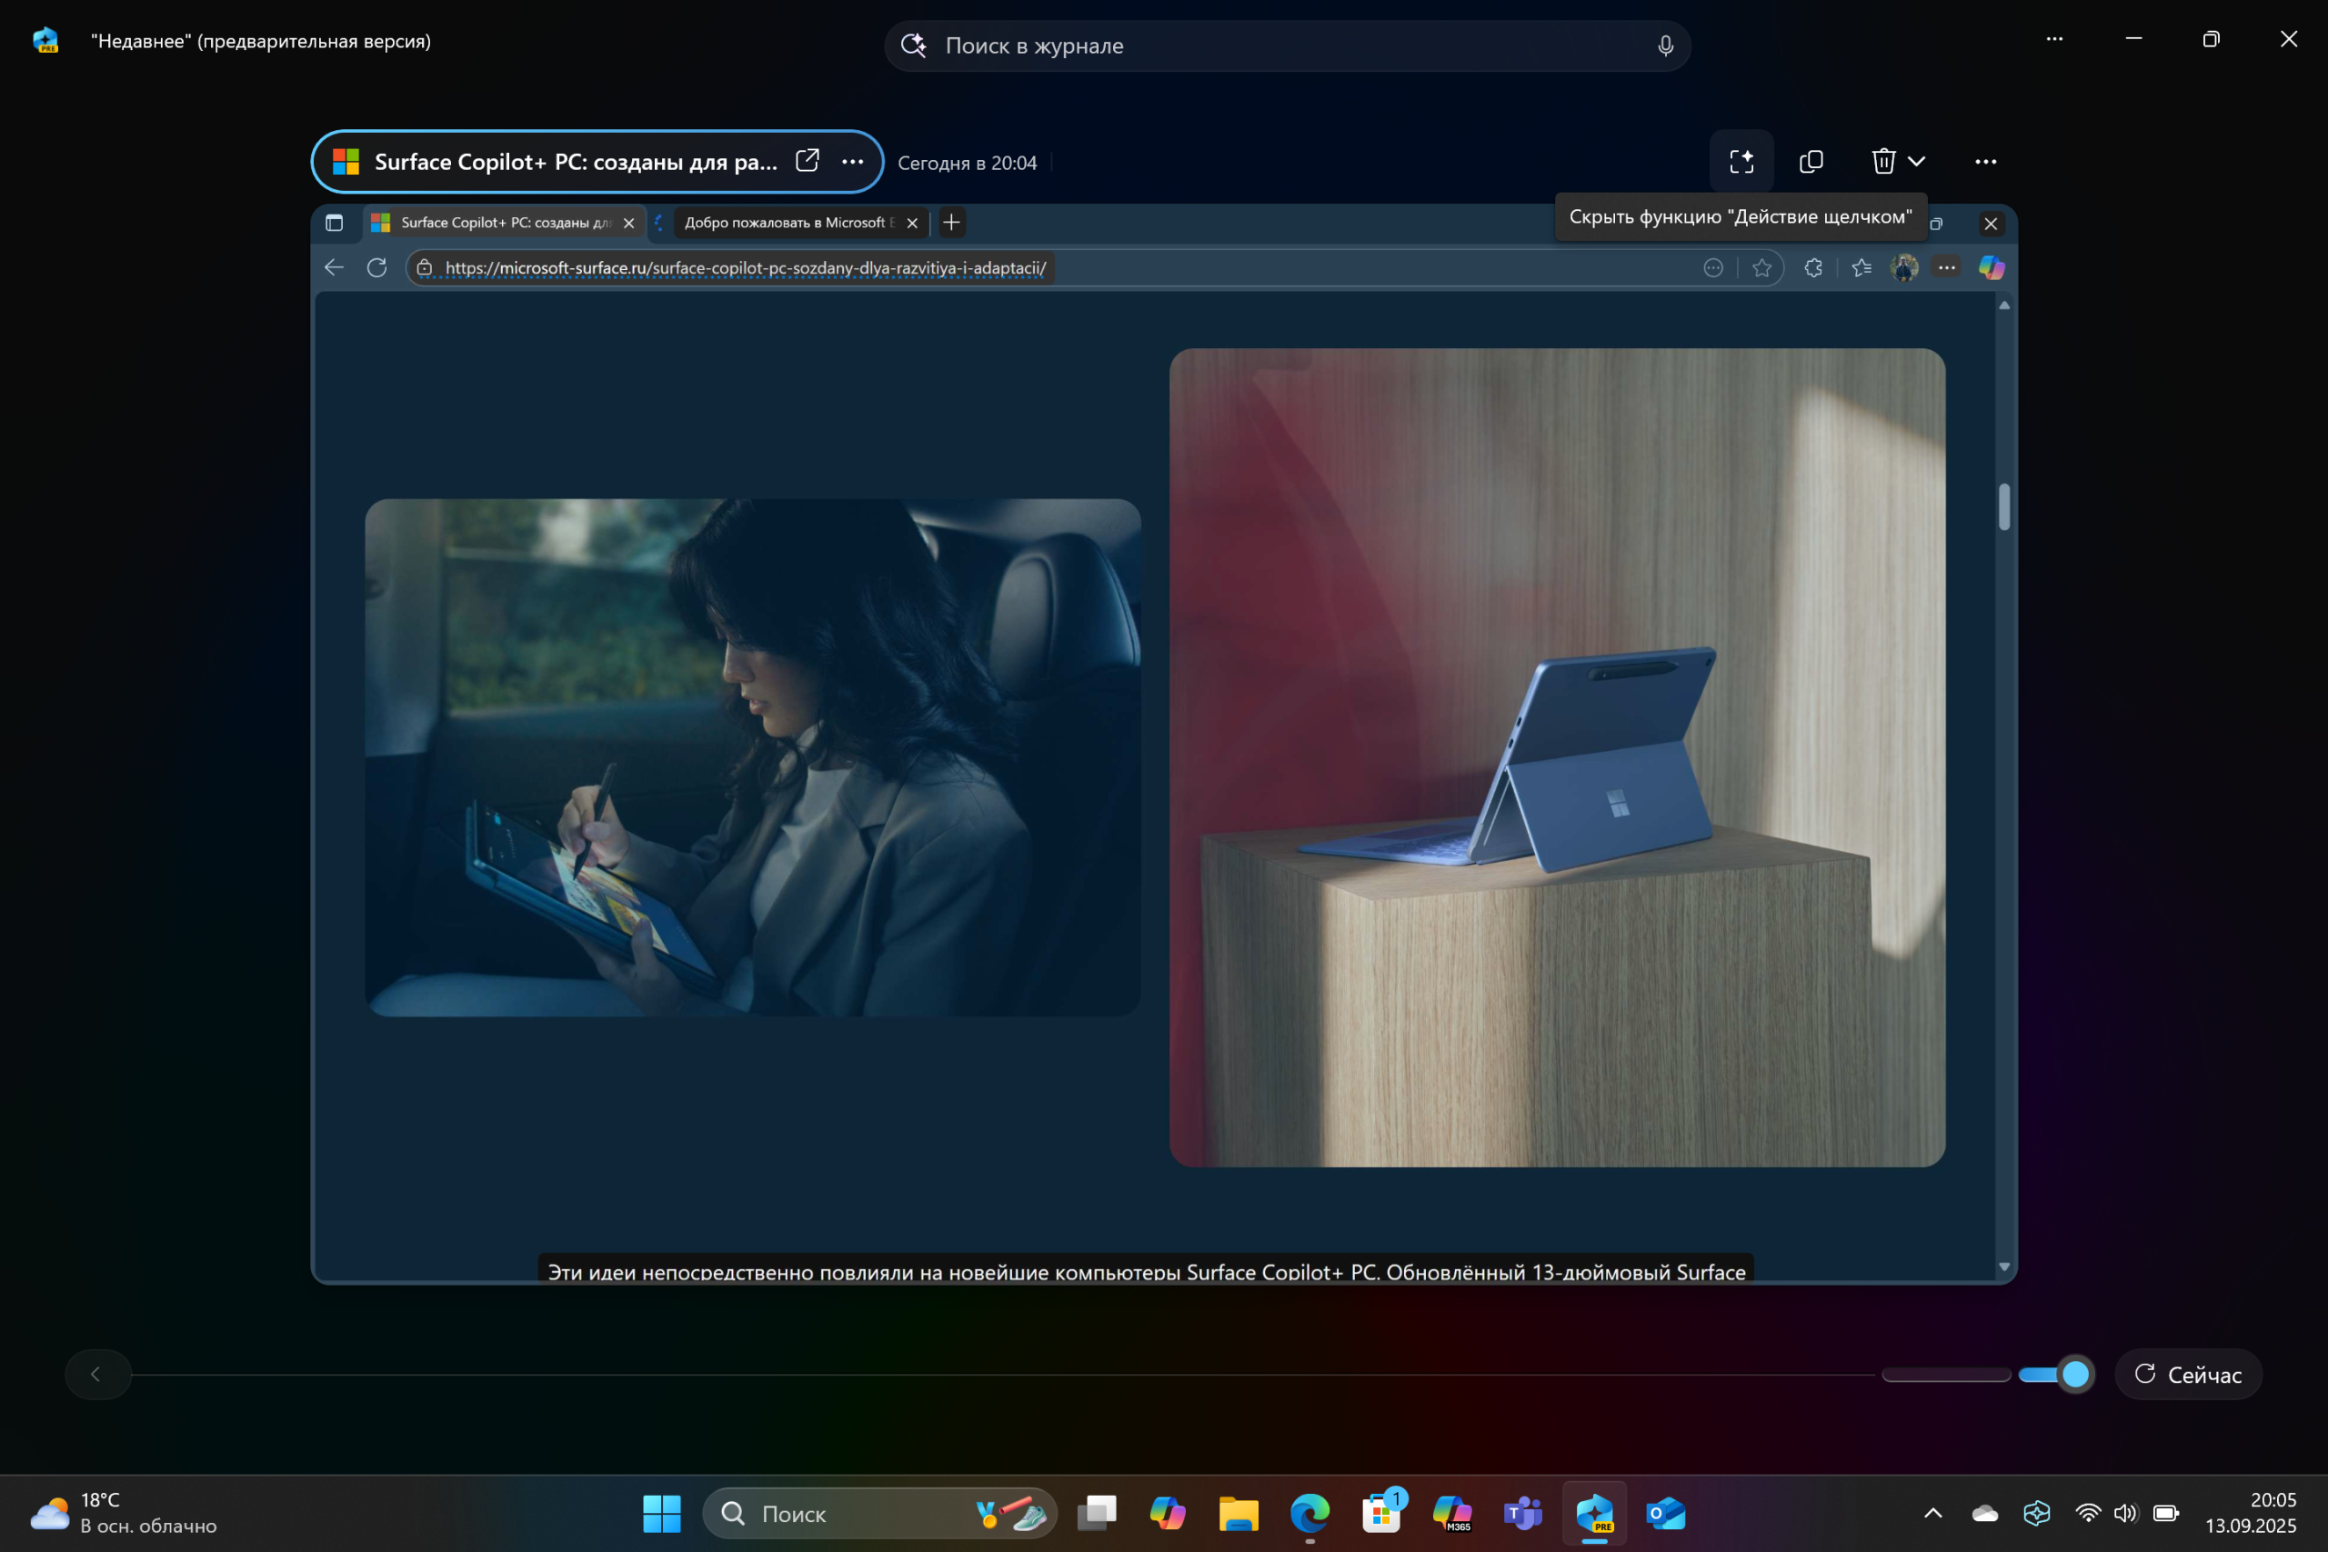Open the Windows Start menu
This screenshot has width=2328, height=1552.
[661, 1514]
